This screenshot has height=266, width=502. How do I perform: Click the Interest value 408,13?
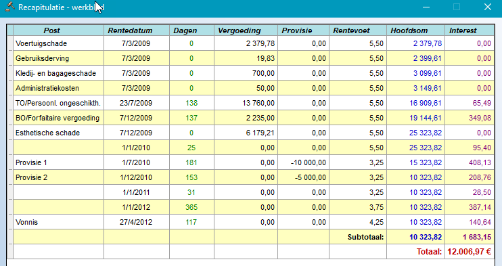tap(480, 162)
